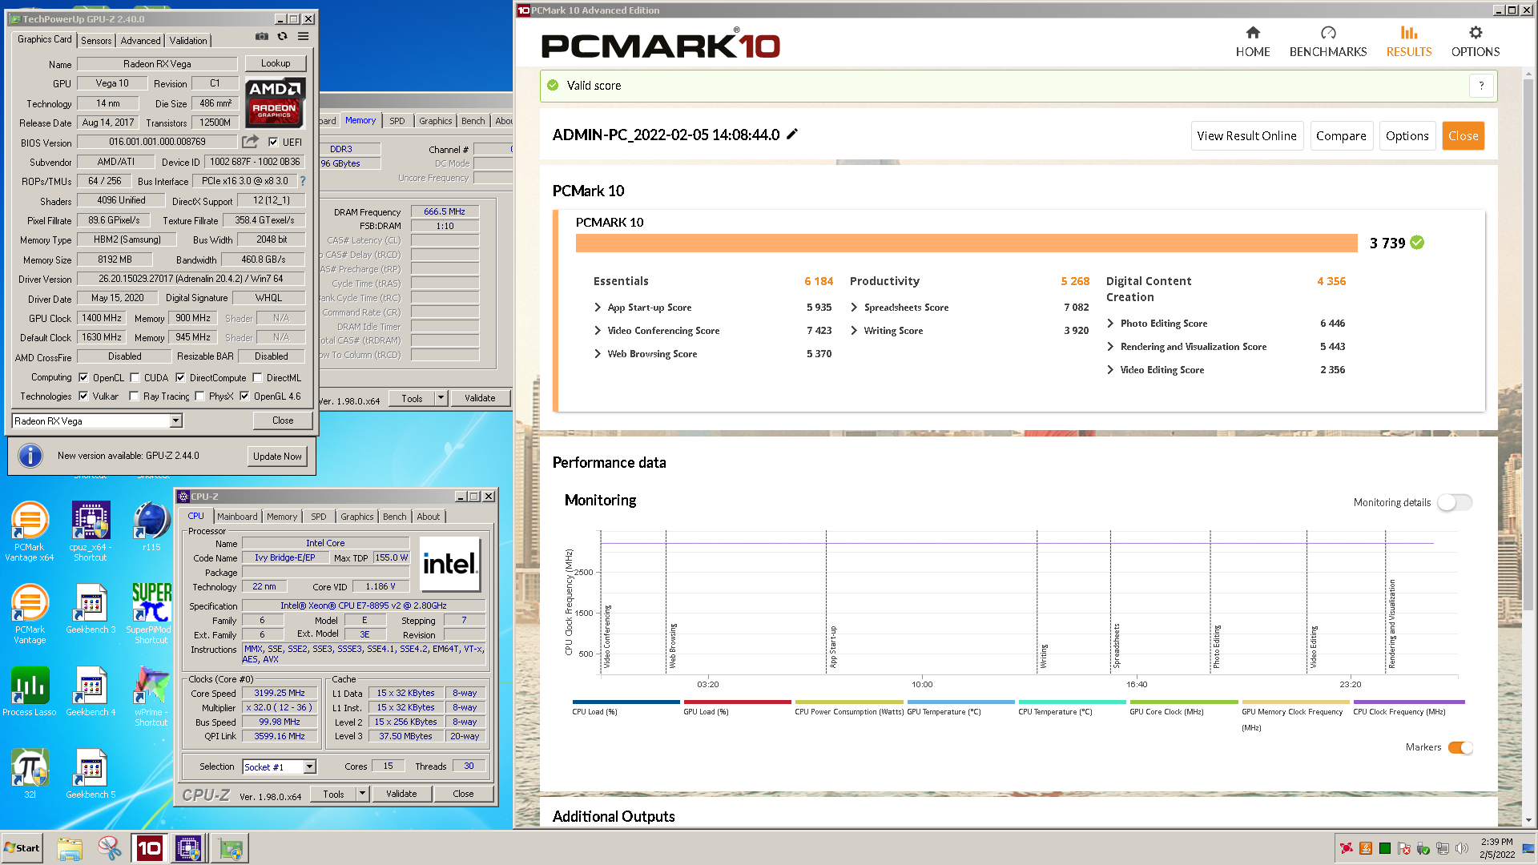The height and width of the screenshot is (865, 1538).
Task: Toggle the Ray Tracing checkbox
Action: (x=134, y=396)
